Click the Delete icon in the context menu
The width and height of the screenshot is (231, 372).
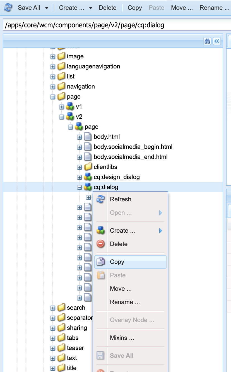click(100, 244)
